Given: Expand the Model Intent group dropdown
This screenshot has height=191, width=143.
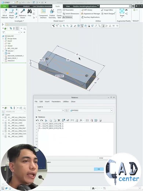Looking at the screenshot, I should (59, 21).
